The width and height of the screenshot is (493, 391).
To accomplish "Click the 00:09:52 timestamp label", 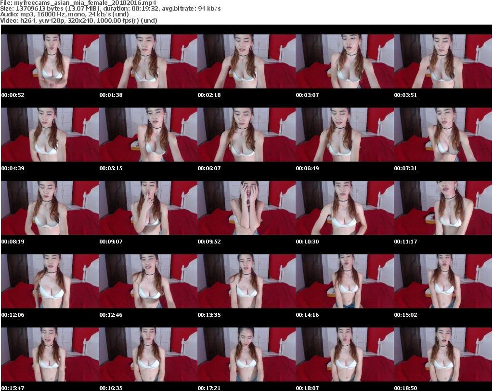I will 209,242.
